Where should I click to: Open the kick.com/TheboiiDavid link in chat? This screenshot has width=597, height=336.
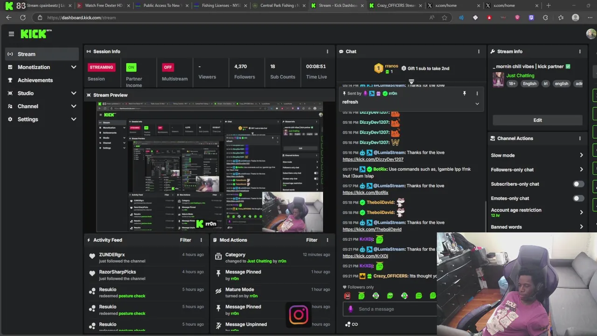[372, 230]
